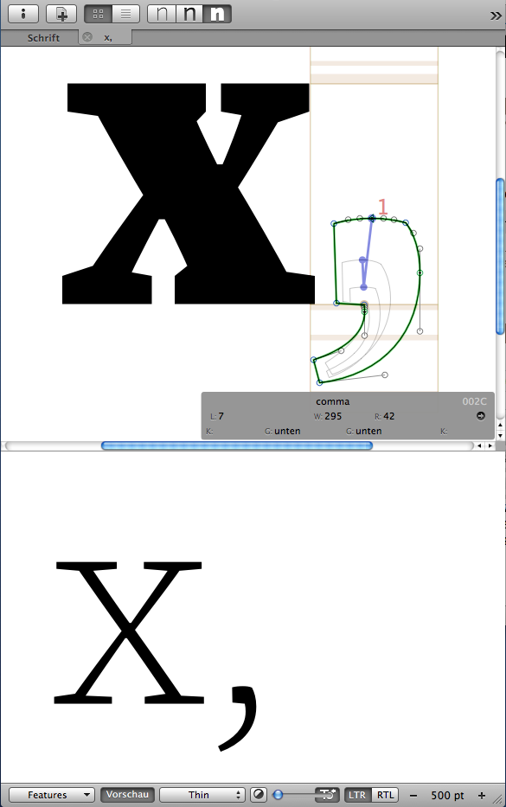Toggle the Vorschau preview button
Screen dimensions: 506x807
pos(127,795)
